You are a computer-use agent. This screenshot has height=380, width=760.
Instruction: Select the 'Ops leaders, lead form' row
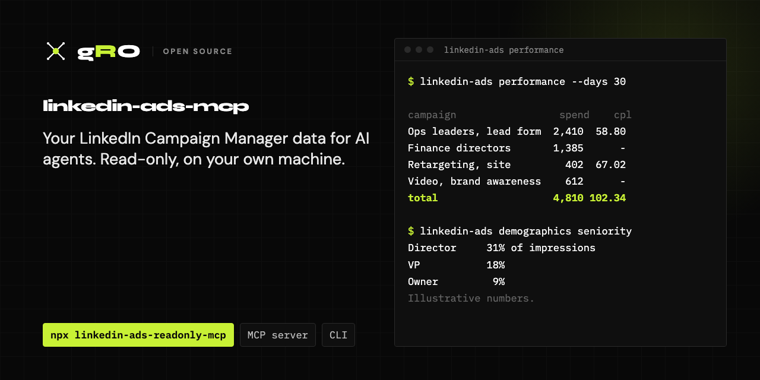pyautogui.click(x=517, y=131)
